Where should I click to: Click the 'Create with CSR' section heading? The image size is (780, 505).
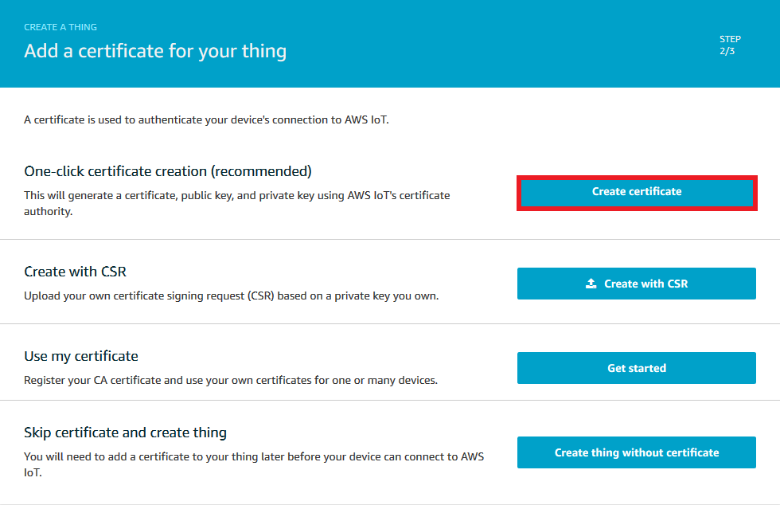(75, 272)
